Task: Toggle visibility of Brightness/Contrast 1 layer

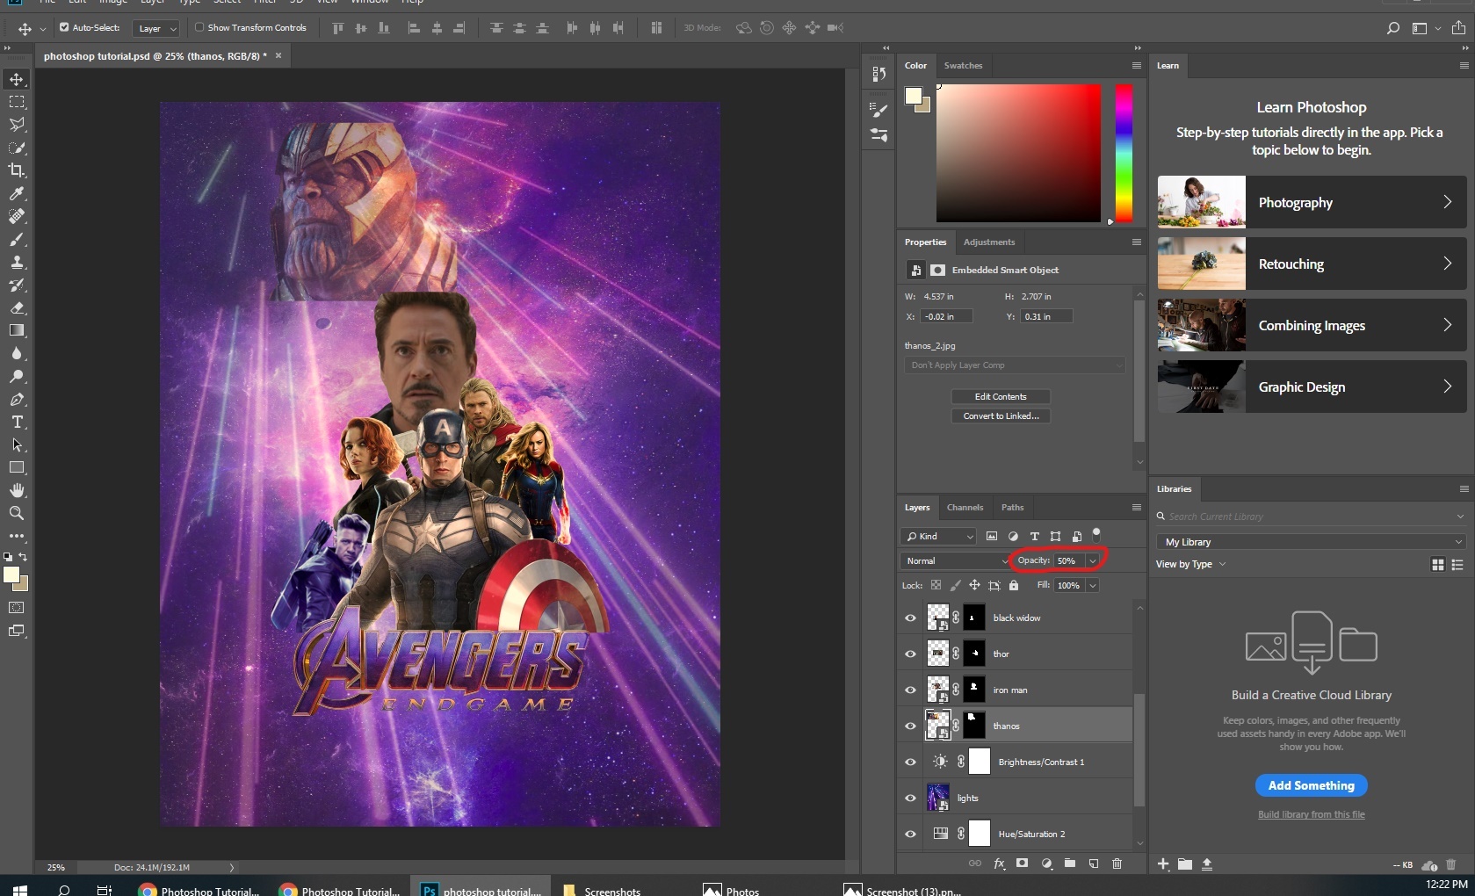Action: pos(911,762)
